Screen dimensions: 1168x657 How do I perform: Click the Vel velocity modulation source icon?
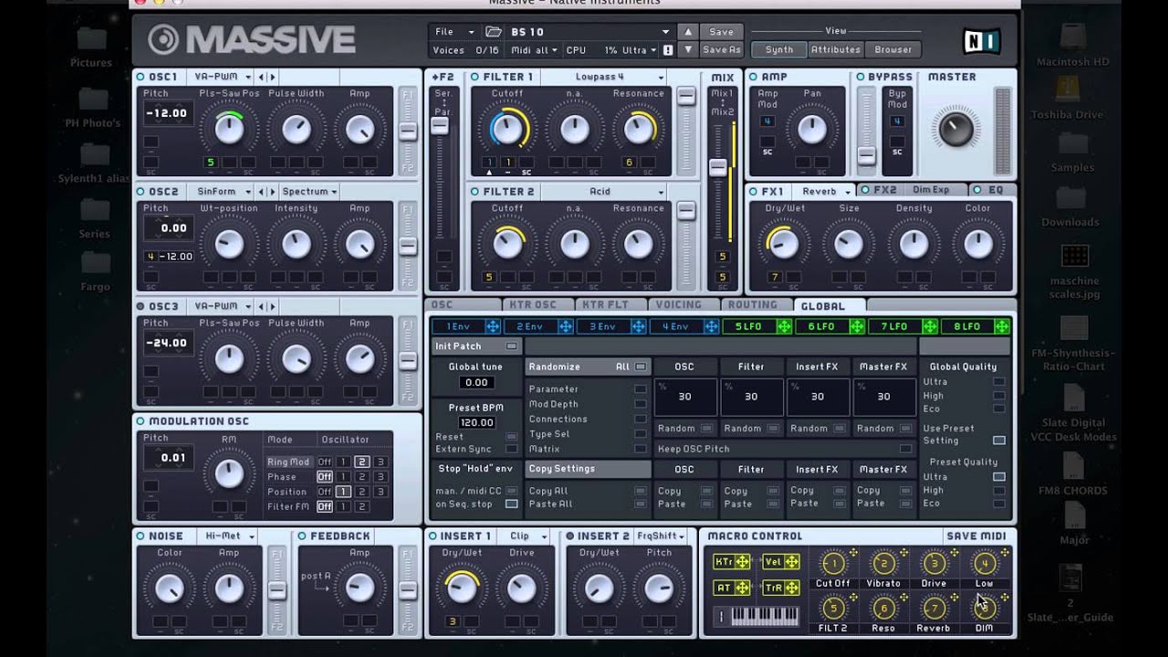pyautogui.click(x=782, y=561)
